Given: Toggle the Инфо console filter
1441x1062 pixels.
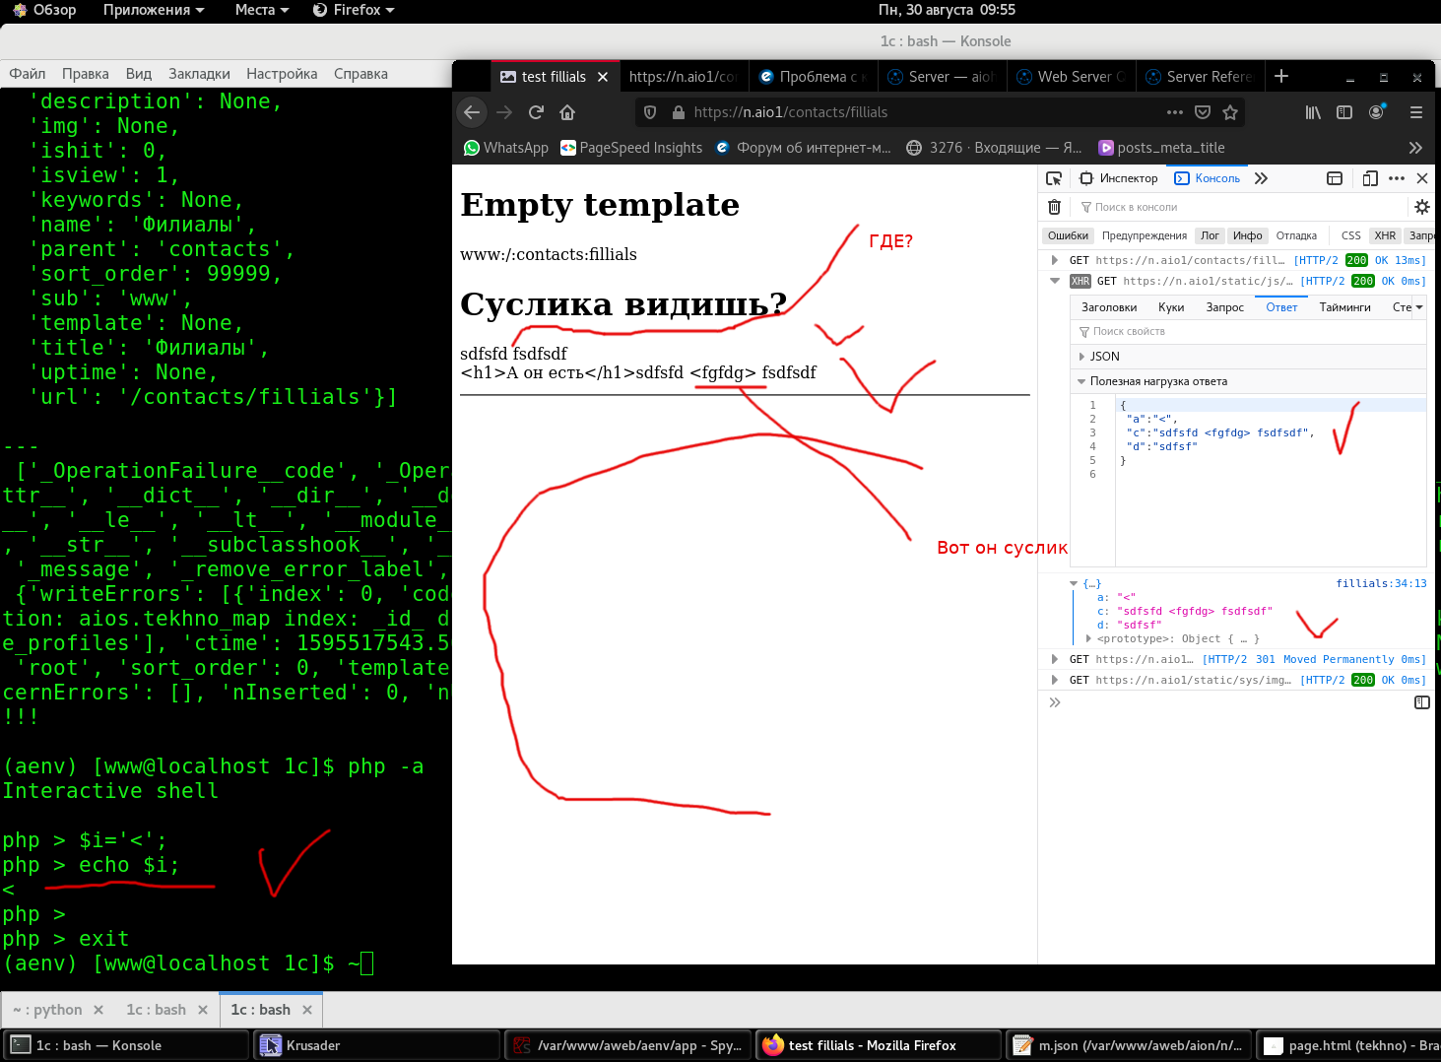Looking at the screenshot, I should click(x=1247, y=235).
